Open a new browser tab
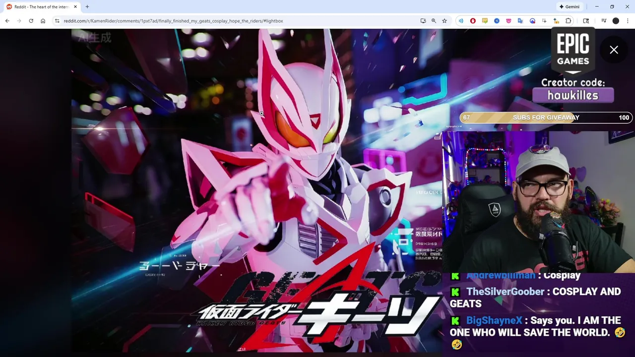This screenshot has width=635, height=357. [87, 6]
